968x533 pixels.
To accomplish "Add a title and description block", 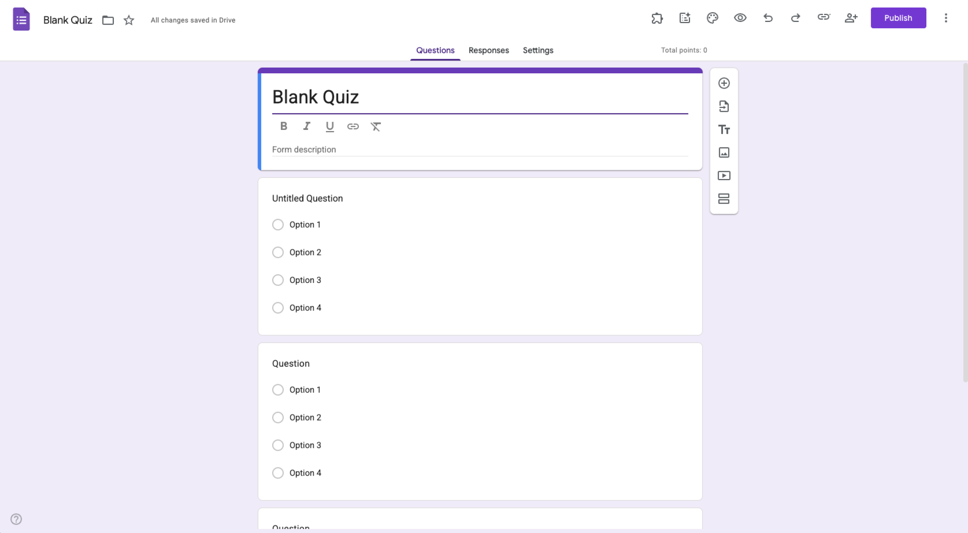I will click(723, 130).
